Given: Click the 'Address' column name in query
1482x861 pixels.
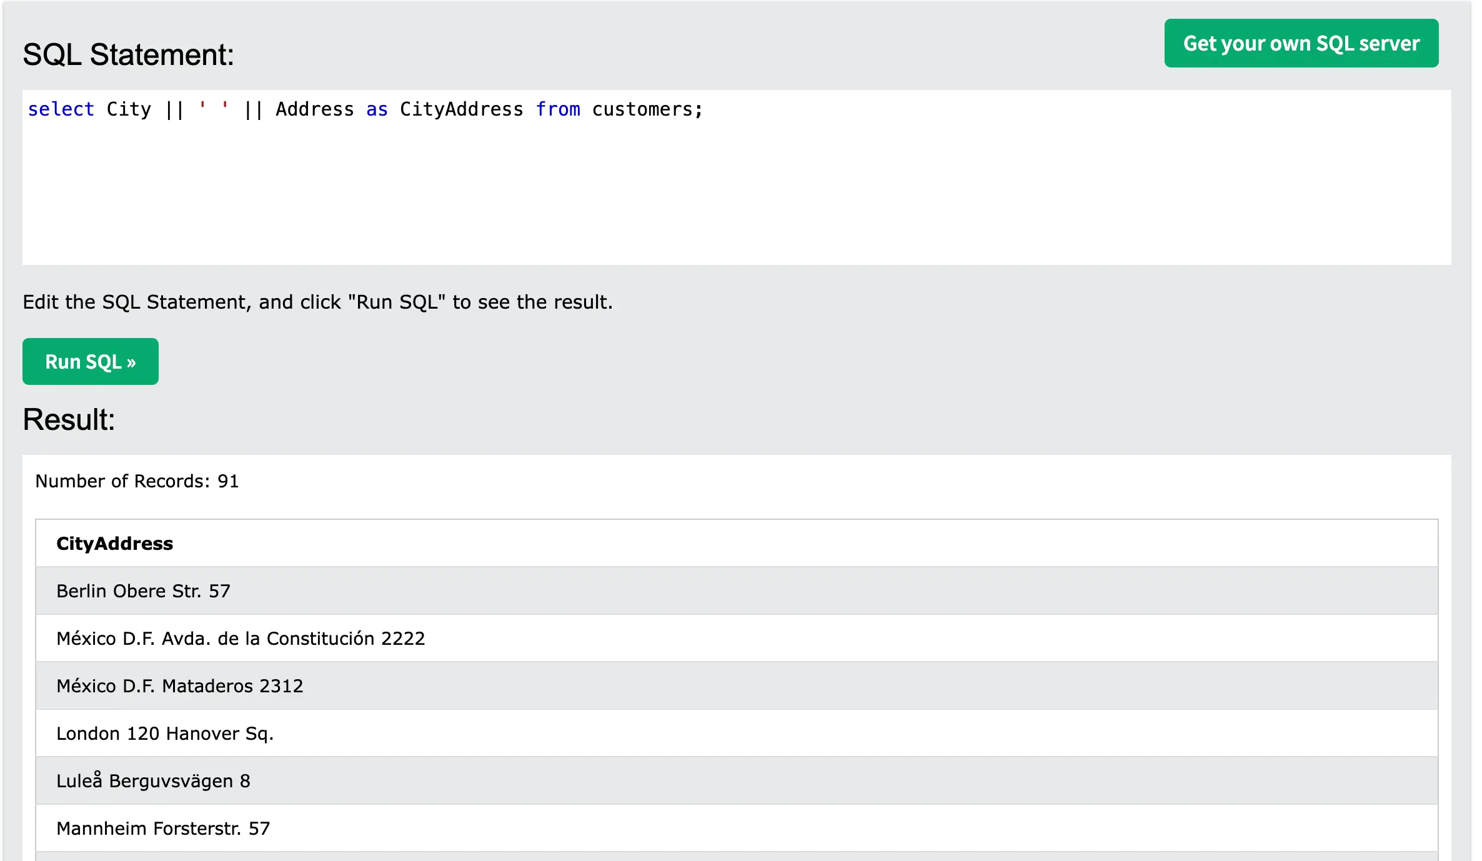Looking at the screenshot, I should (x=314, y=109).
